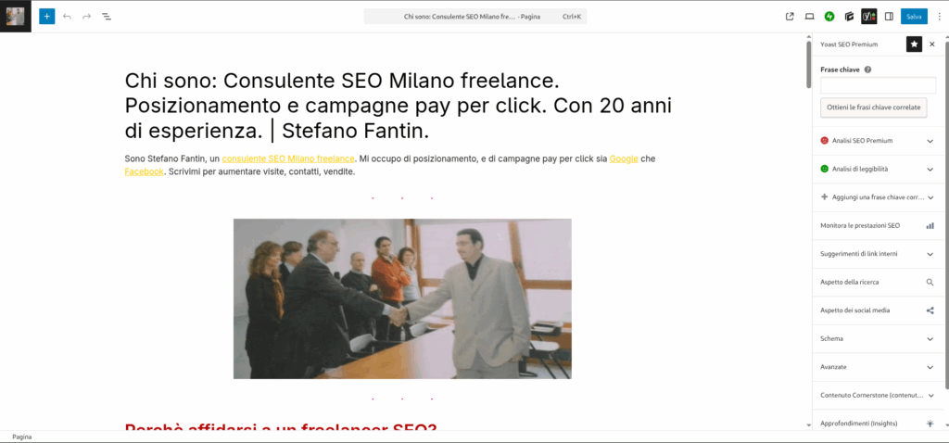Screen dimensions: 949x443
Task: Select the handshake photo image block
Action: pos(402,298)
